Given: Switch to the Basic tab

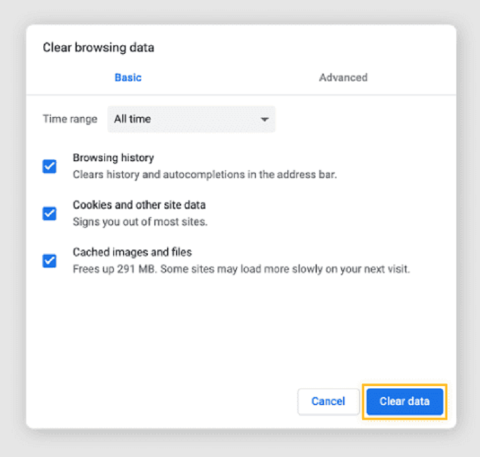Looking at the screenshot, I should click(x=128, y=77).
